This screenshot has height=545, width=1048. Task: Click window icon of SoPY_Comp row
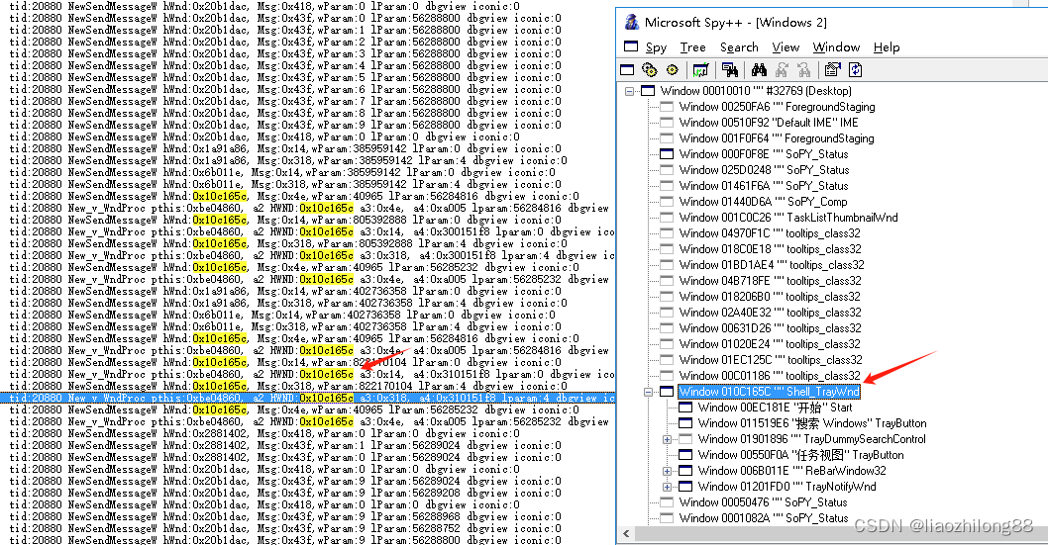[x=667, y=202]
